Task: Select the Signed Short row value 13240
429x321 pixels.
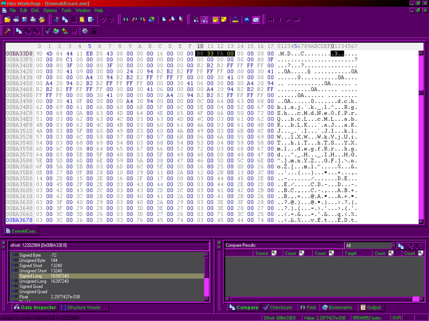Action: (x=107, y=265)
